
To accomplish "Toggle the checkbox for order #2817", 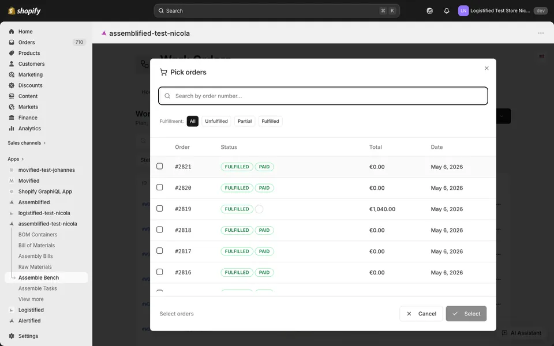I will click(x=160, y=251).
